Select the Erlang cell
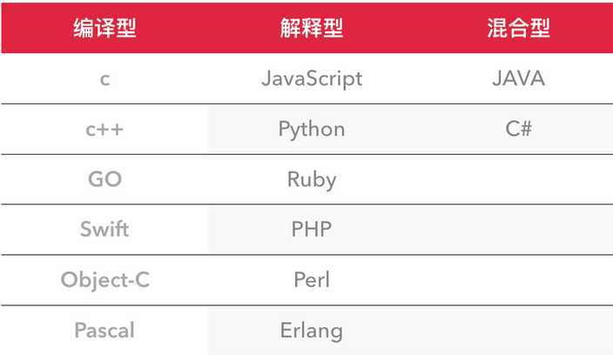This screenshot has height=355, width=613. click(x=312, y=331)
